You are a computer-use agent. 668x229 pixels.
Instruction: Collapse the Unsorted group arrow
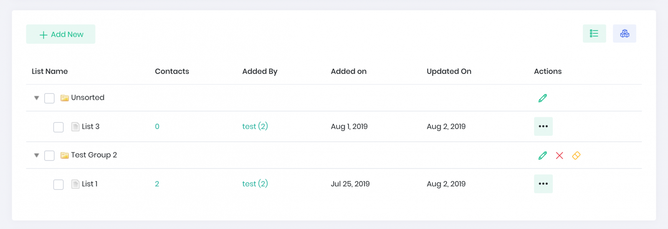click(x=36, y=98)
